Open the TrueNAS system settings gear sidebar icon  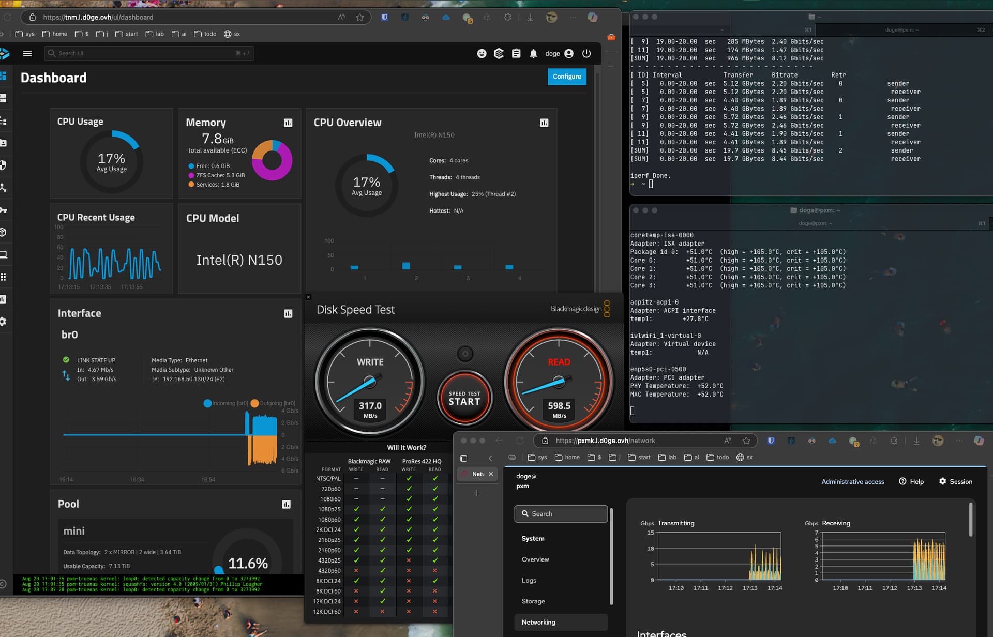[3, 322]
